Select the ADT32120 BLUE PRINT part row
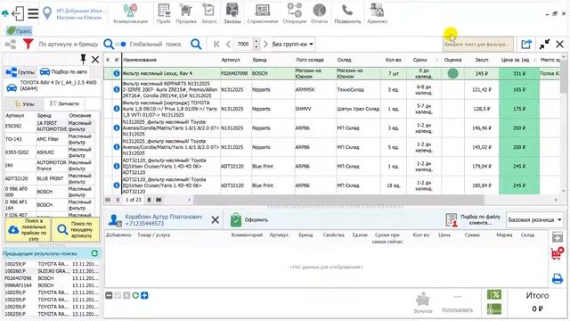570x321 pixels. click(x=49, y=178)
